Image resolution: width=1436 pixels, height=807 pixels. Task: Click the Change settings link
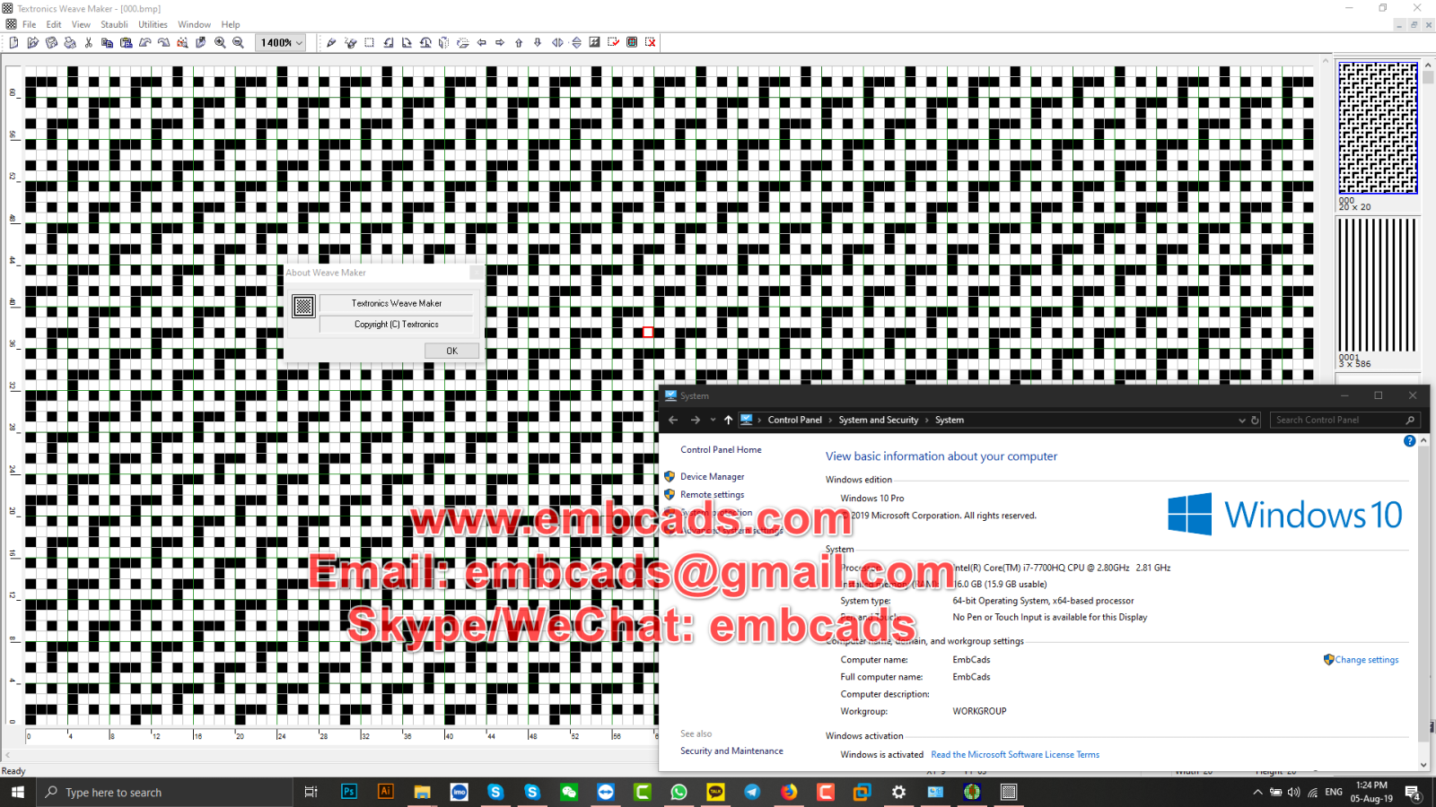(x=1366, y=660)
